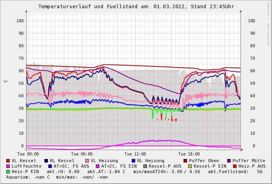The height and width of the screenshot is (184, 272).
Task: Select the magenta Luftfeuchte legend swatch
Action: click(x=8, y=166)
